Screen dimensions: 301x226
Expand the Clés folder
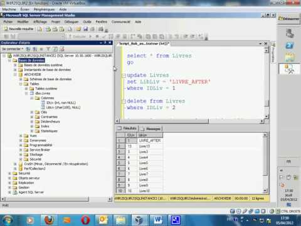[x=32, y=112]
